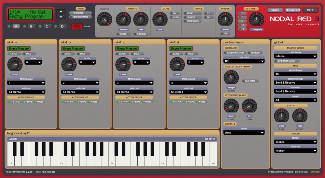Image resolution: width=325 pixels, height=178 pixels.
Task: Toggle KEYBOARD SPLIT in performance panel
Action: click(x=234, y=53)
